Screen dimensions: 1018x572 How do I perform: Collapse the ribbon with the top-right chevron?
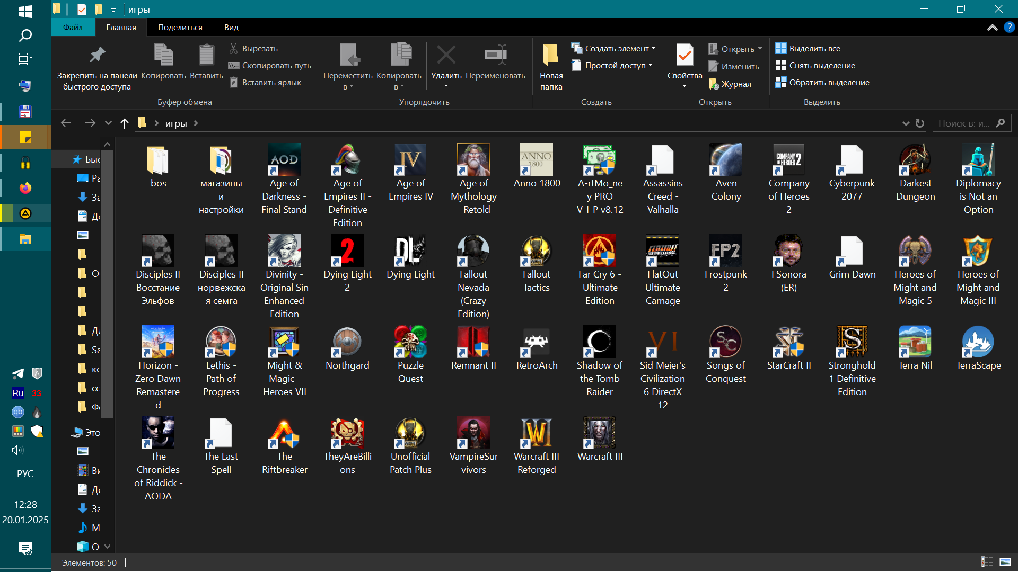click(992, 28)
